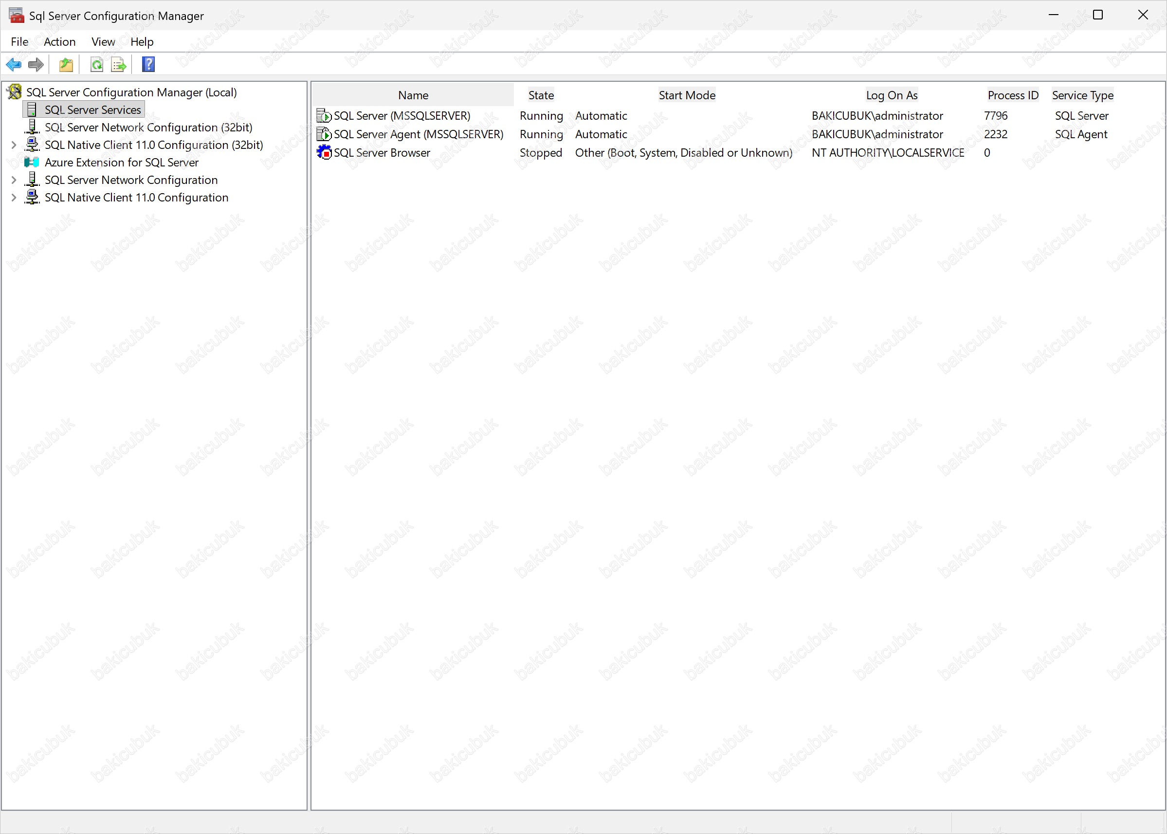Click the SQL Server Agent service icon
1167x834 pixels.
pos(324,134)
